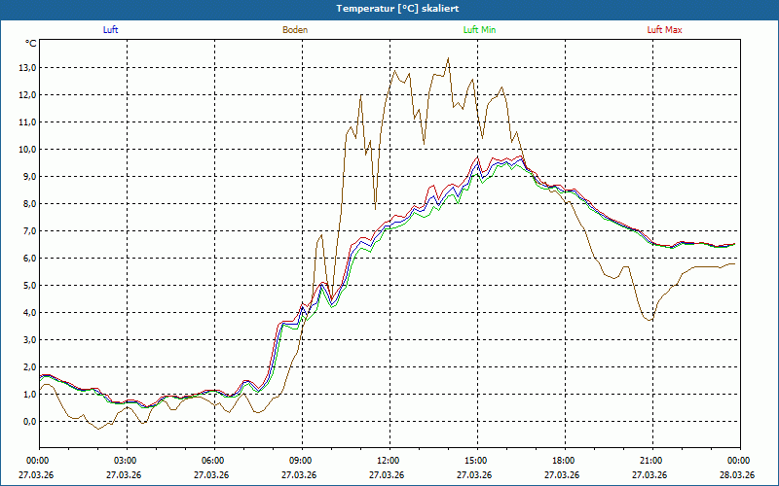This screenshot has height=486, width=779.
Task: Select the Luft Max legend entry
Action: coord(665,30)
